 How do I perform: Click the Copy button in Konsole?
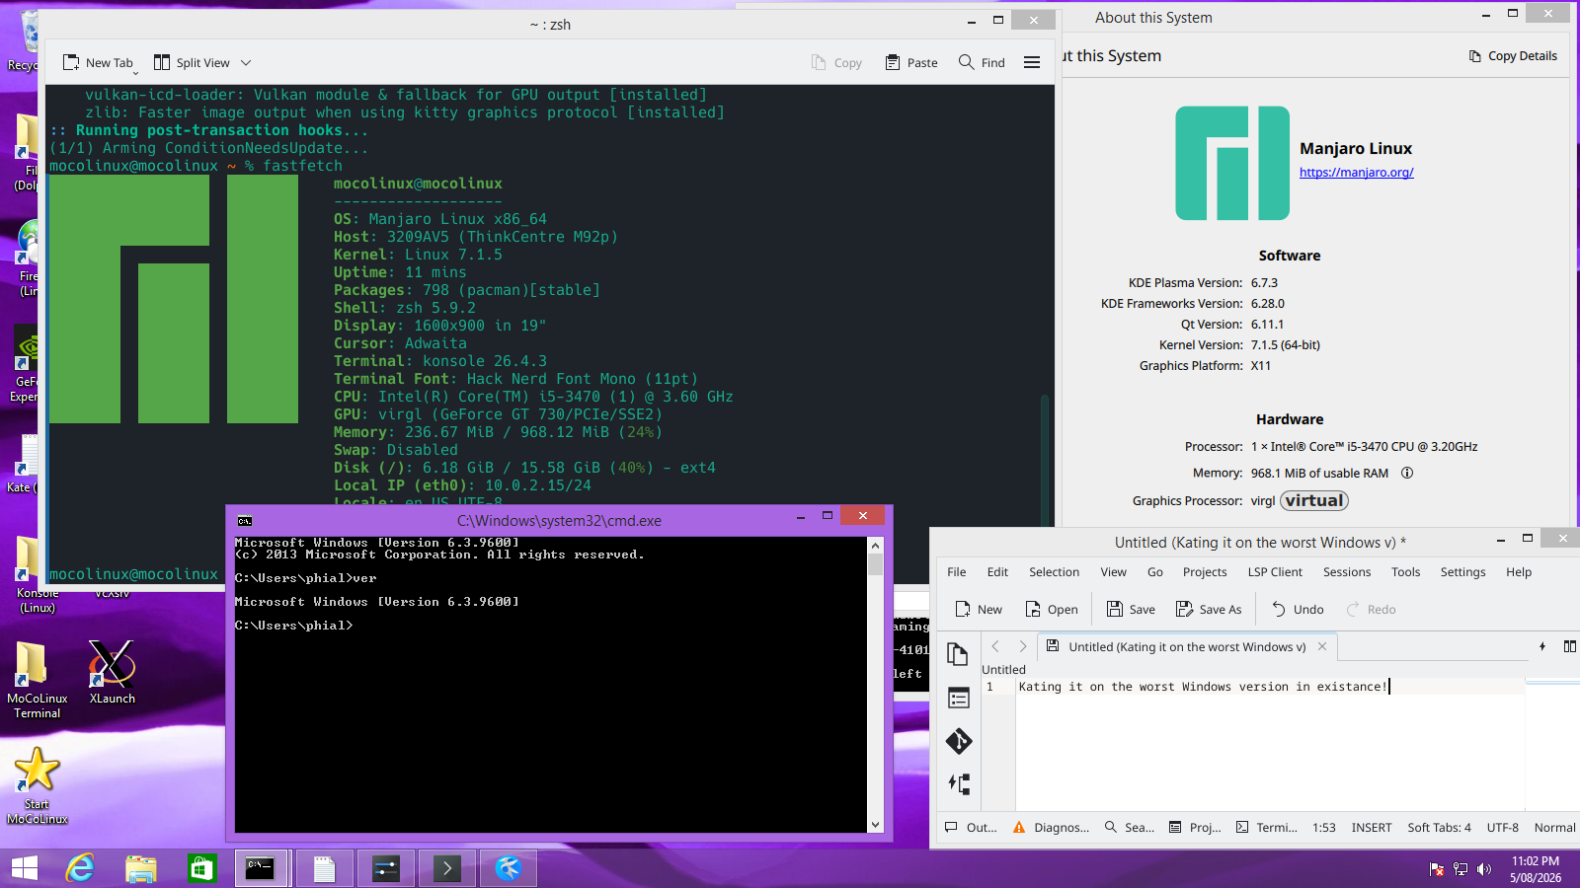(836, 62)
